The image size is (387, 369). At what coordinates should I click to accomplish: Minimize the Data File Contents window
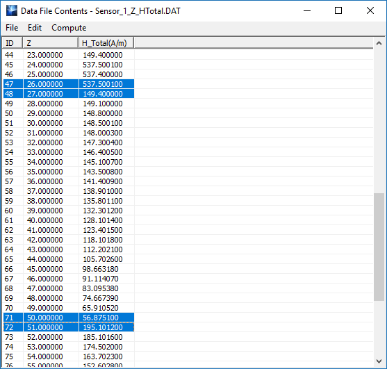click(x=307, y=10)
